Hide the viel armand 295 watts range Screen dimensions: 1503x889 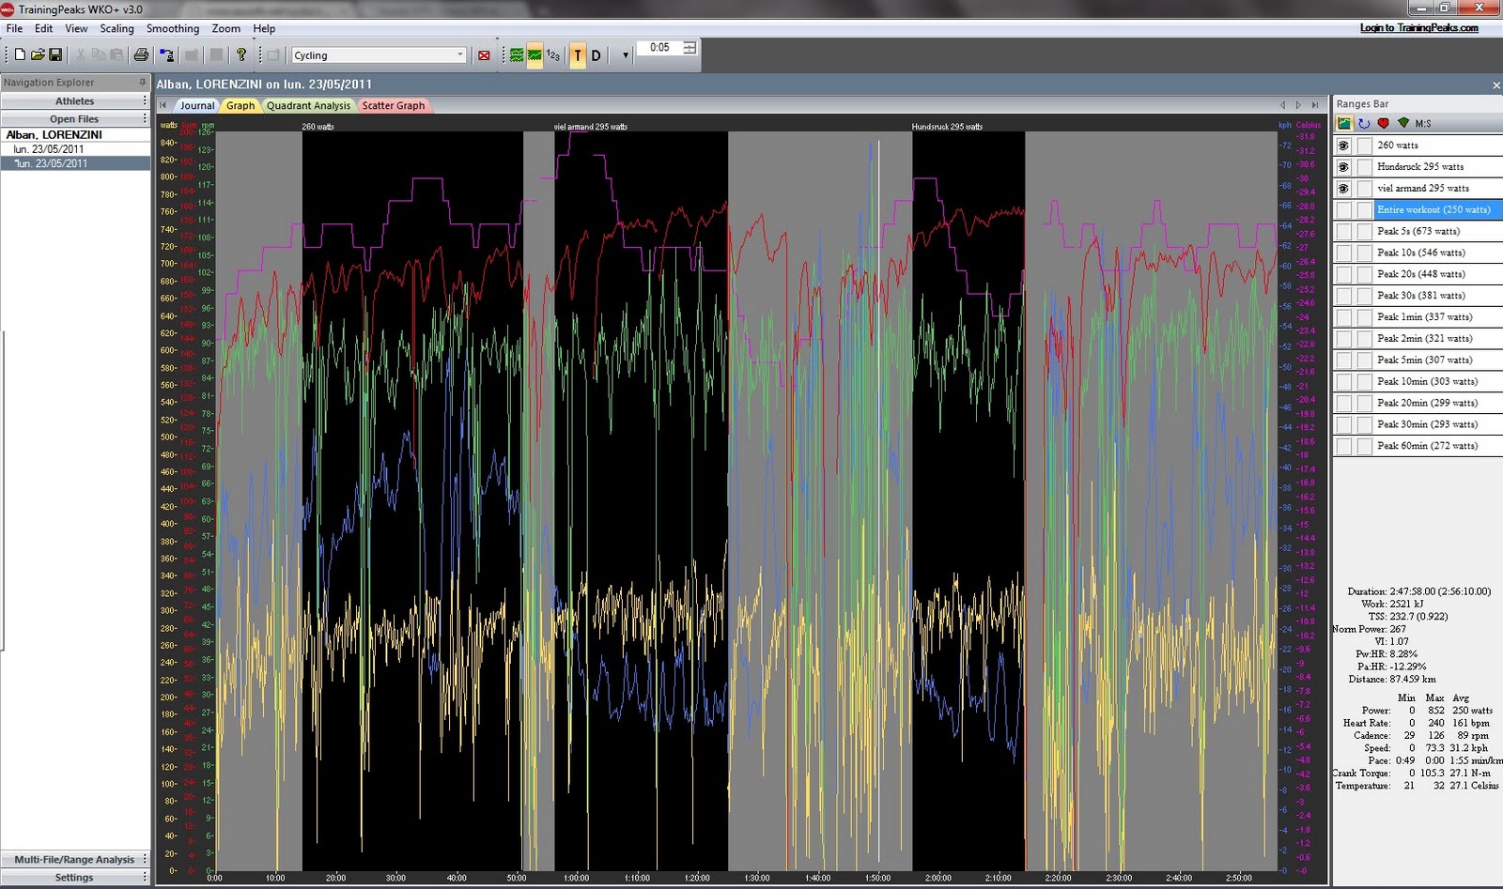[x=1343, y=189]
